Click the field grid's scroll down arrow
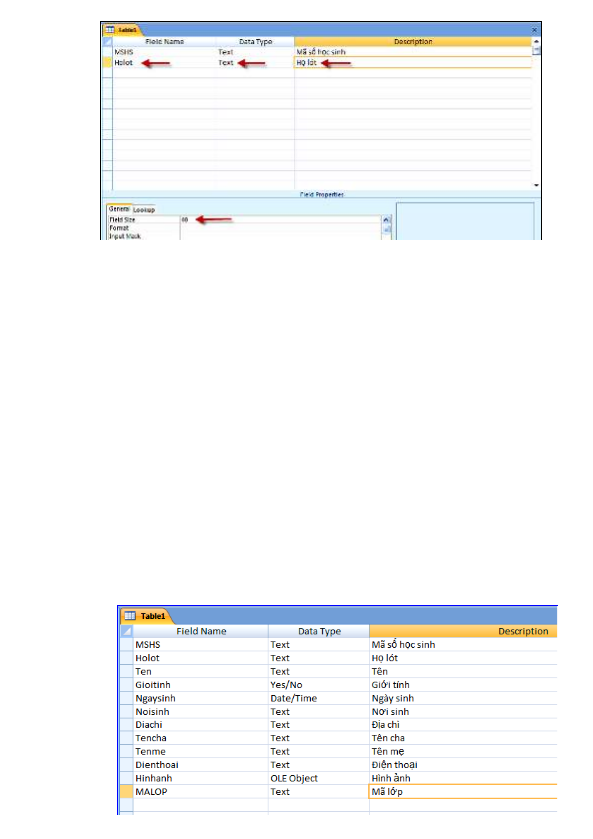Image resolution: width=593 pixels, height=839 pixels. point(536,185)
